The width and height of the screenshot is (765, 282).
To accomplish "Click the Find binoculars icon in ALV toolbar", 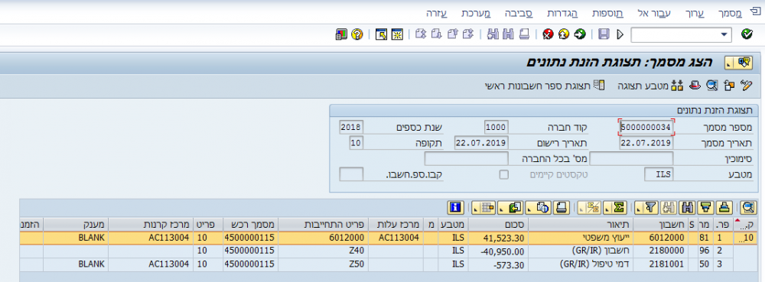I will (x=688, y=207).
